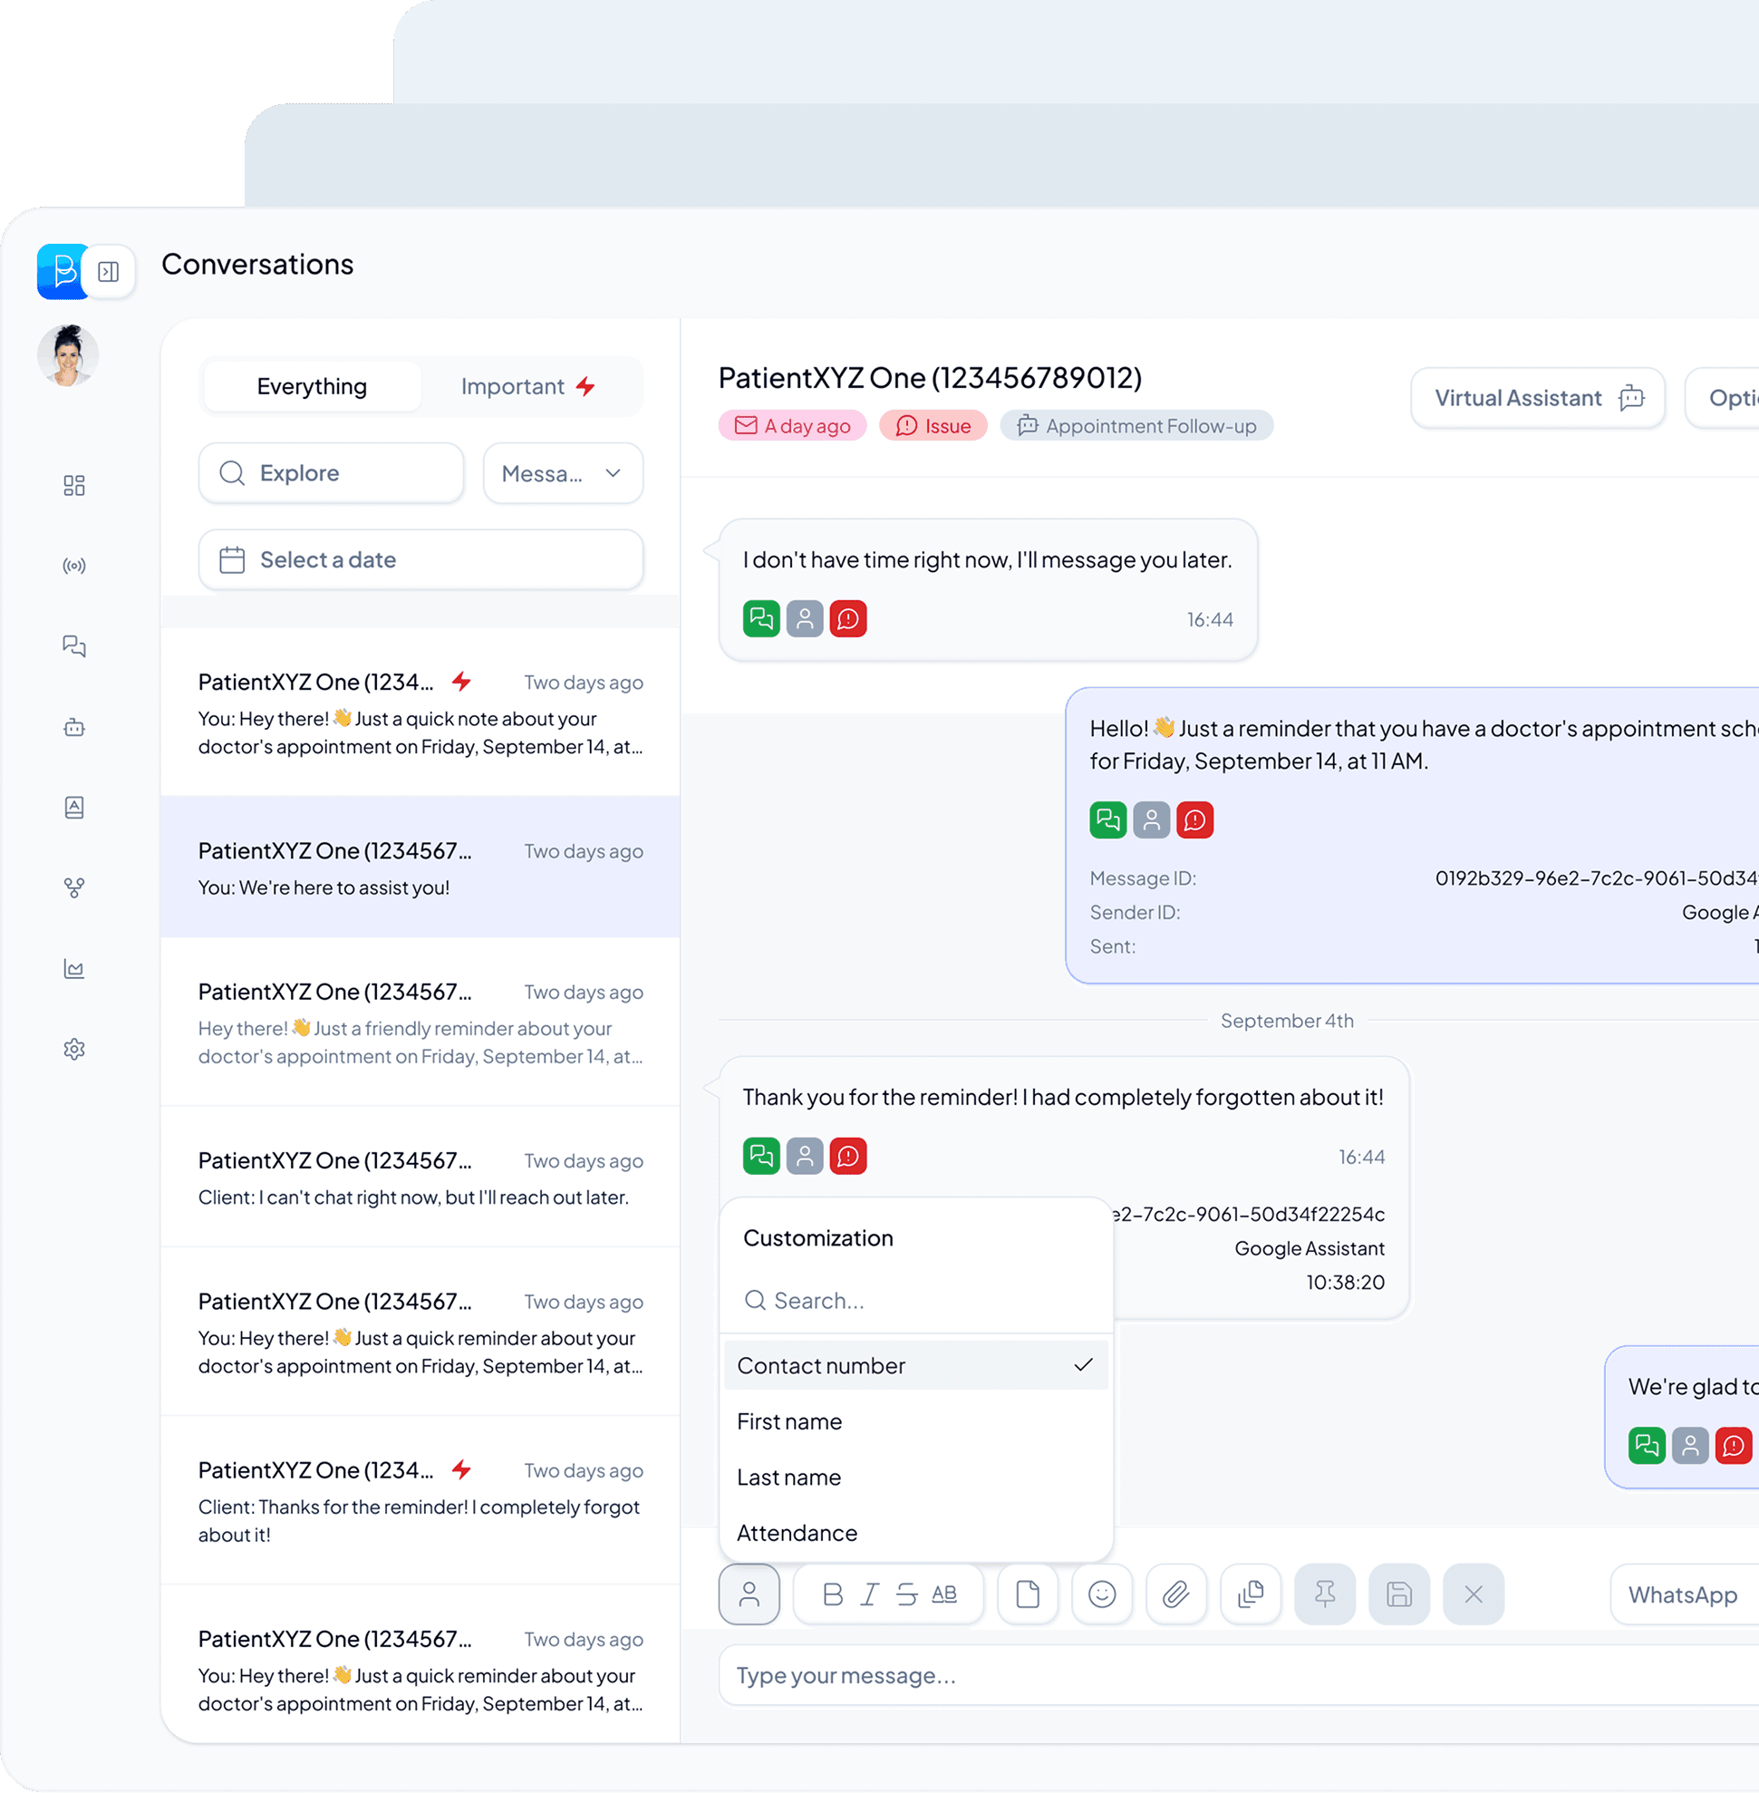1759x1793 pixels.
Task: Click the Explore search field
Action: point(331,473)
